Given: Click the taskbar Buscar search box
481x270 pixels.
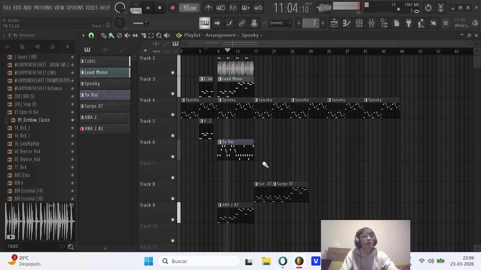Looking at the screenshot, I should click(199, 261).
